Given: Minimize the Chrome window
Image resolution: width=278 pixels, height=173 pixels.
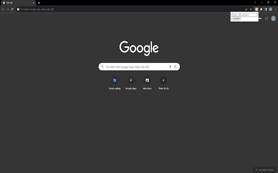Looking at the screenshot, I should coord(262,2).
